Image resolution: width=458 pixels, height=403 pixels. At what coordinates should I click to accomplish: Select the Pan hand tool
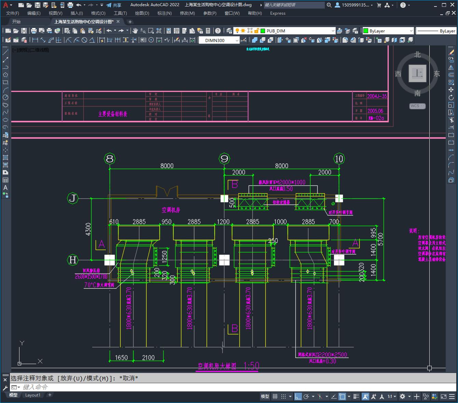click(x=135, y=31)
